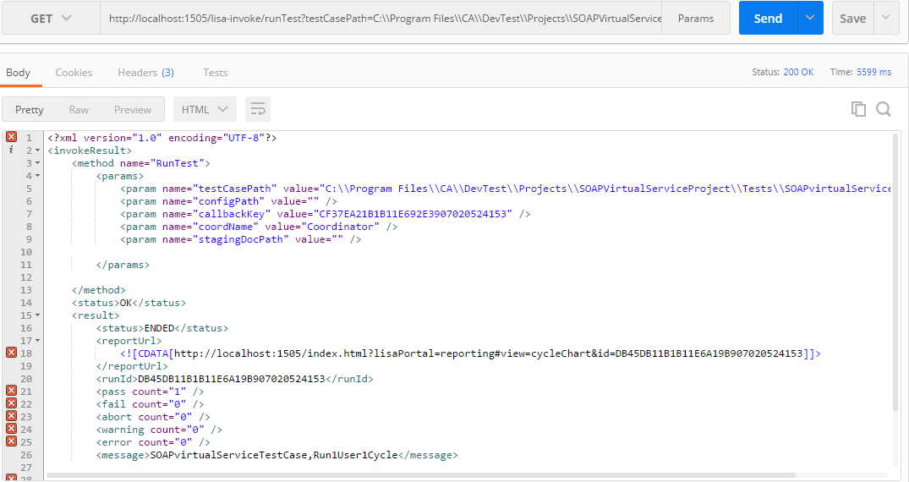Copy response body to clipboard icon
The height and width of the screenshot is (482, 909).
(x=858, y=109)
